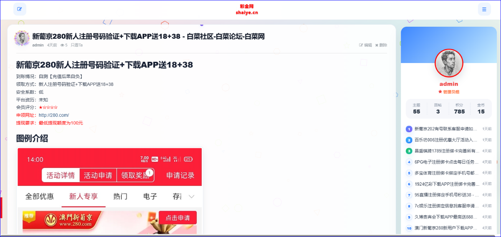Open sidebar post 95直播注册绑定手机号秒送38
Screen dimensions: 501x237
(x=446, y=195)
